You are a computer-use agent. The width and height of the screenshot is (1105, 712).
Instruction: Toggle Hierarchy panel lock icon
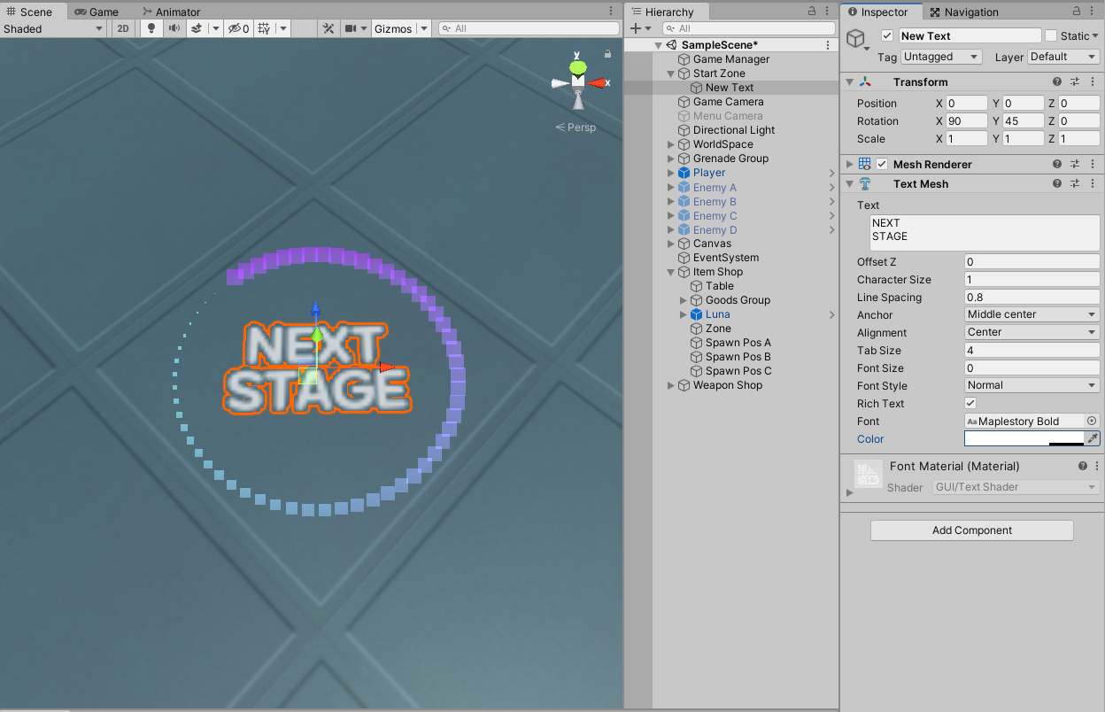[x=813, y=12]
